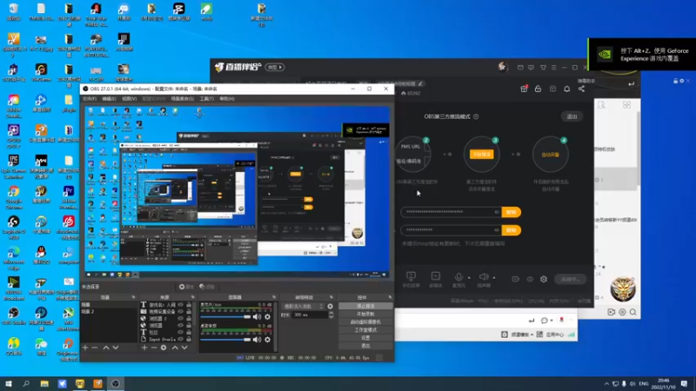Screen dimensions: 696x391
Task: Exit OBS third-party mode in companion
Action: (572, 116)
